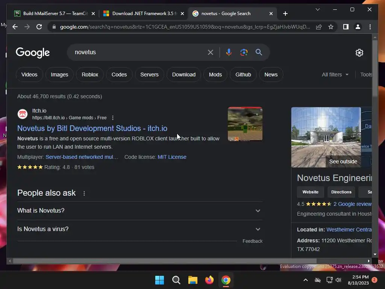385x289 pixels.
Task: Open Novetus Engineering Website button
Action: pos(310,192)
